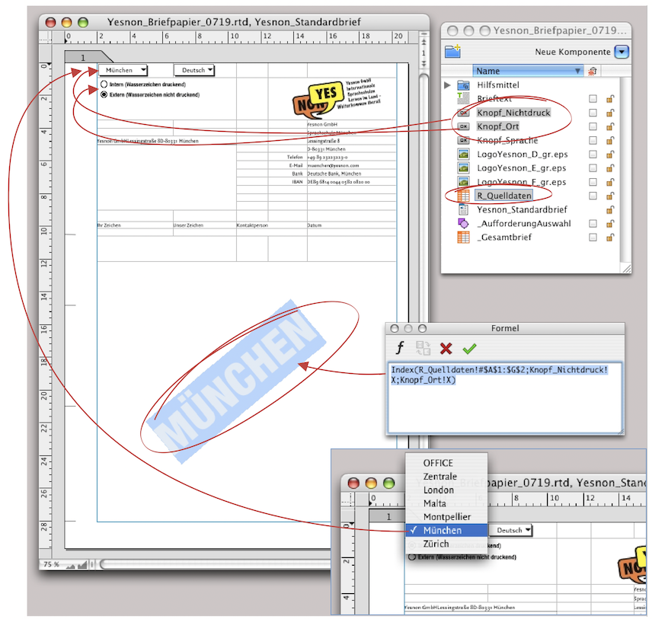Select the Intern (Wasserzeichen druckend) radio button
652x619 pixels.
point(104,85)
